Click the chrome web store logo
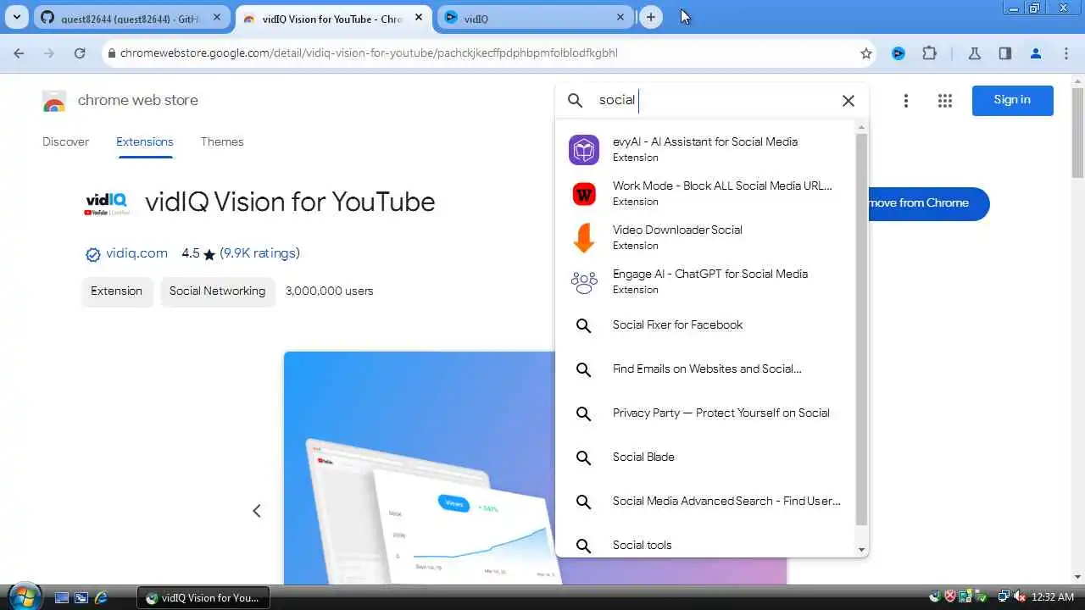 [x=54, y=101]
